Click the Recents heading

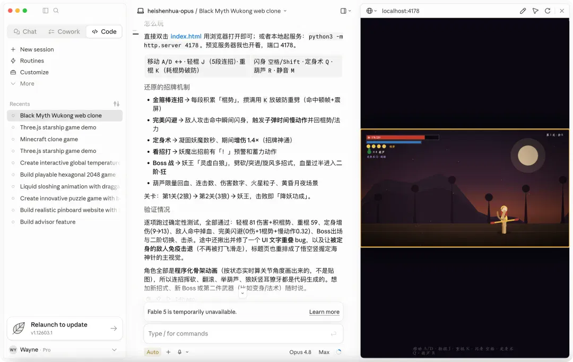tap(20, 104)
